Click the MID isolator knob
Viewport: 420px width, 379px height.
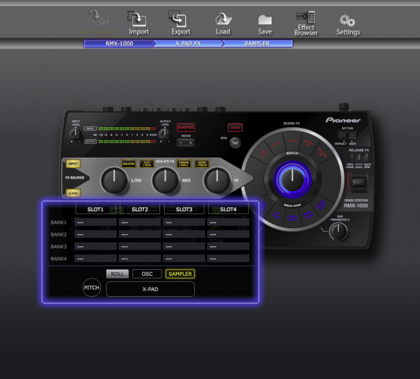point(165,180)
